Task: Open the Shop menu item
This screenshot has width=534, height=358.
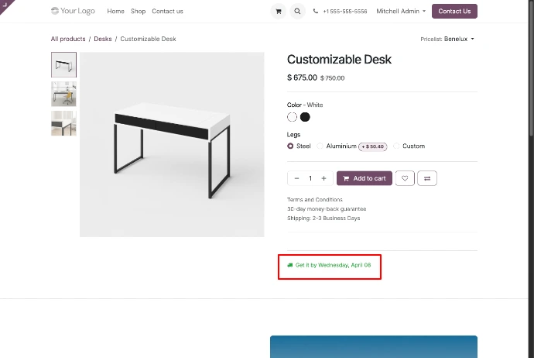Action: point(138,12)
